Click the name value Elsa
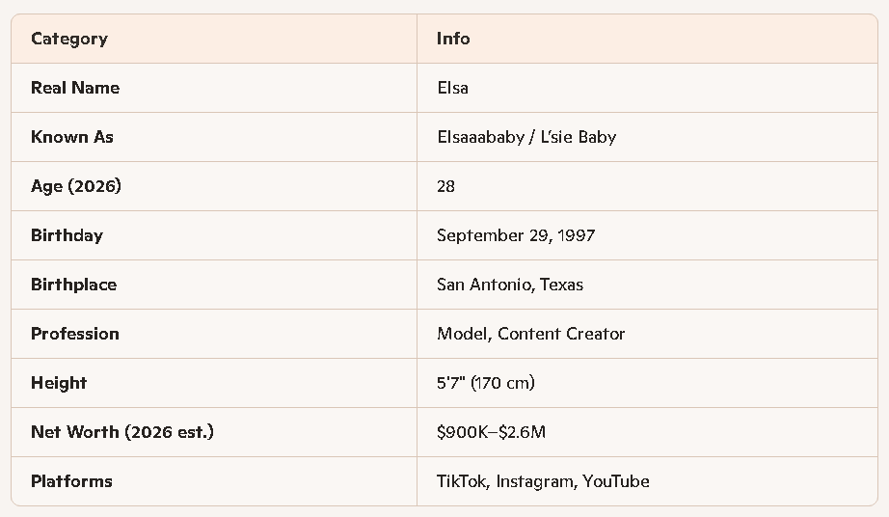 coord(452,88)
